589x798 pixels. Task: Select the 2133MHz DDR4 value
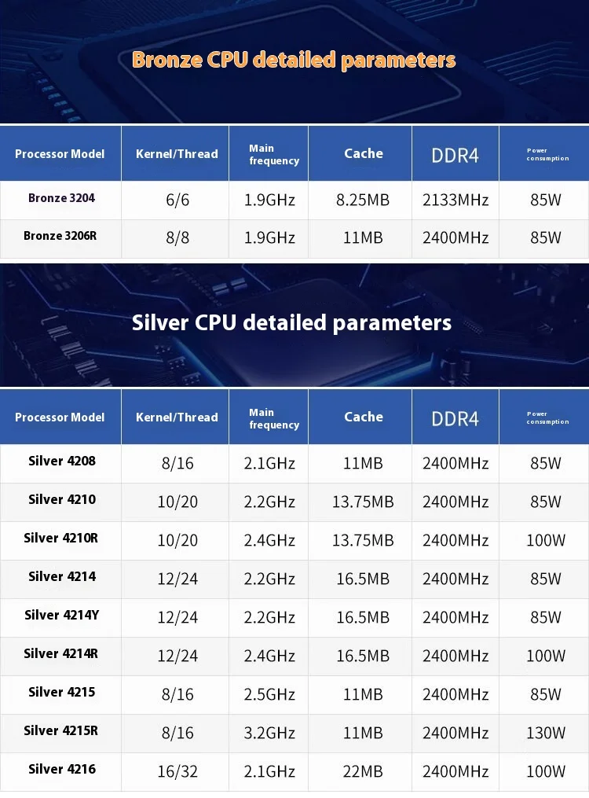pyautogui.click(x=455, y=200)
